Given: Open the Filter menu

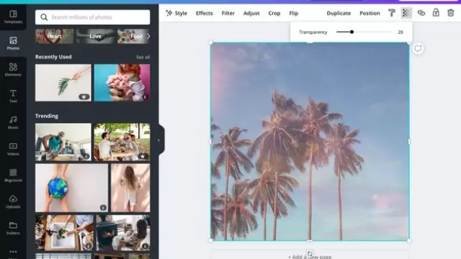Looking at the screenshot, I should click(x=228, y=13).
